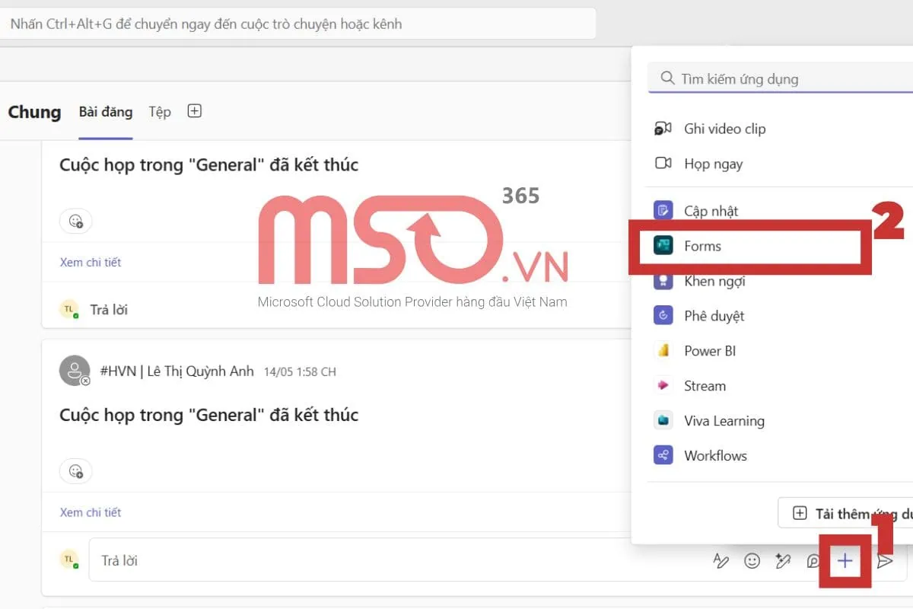Click the Stream app icon
Viewport: 913px width, 609px height.
click(663, 386)
